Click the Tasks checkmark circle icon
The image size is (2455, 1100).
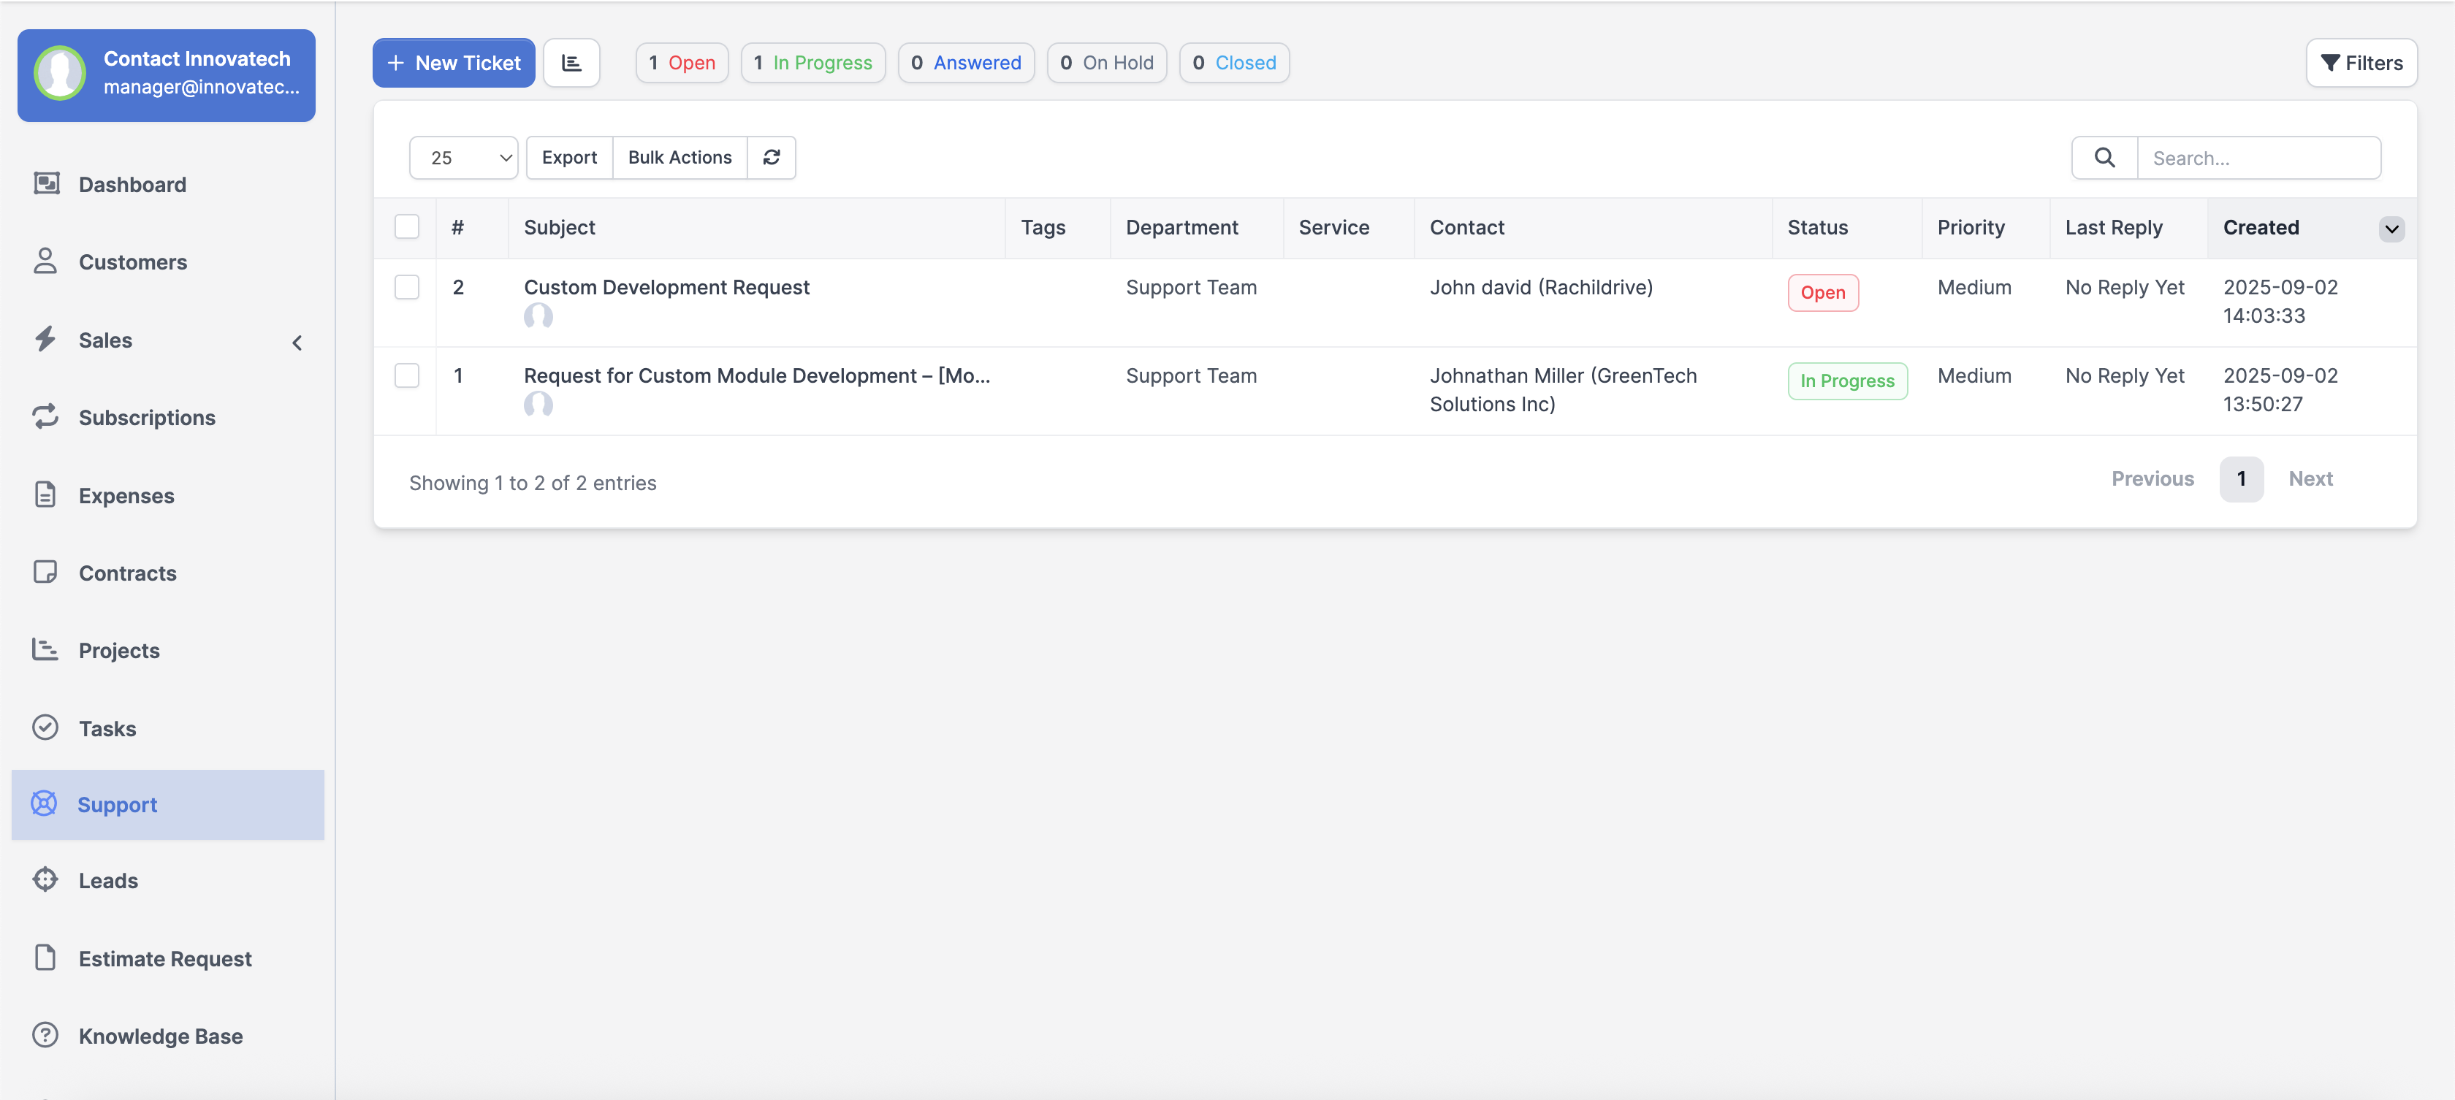(x=46, y=727)
